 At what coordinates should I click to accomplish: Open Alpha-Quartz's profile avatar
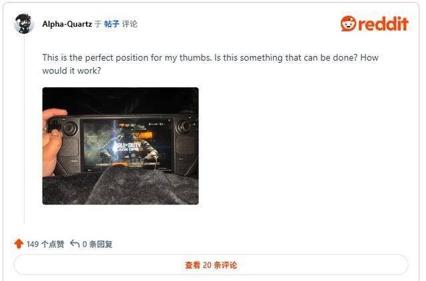pyautogui.click(x=24, y=24)
